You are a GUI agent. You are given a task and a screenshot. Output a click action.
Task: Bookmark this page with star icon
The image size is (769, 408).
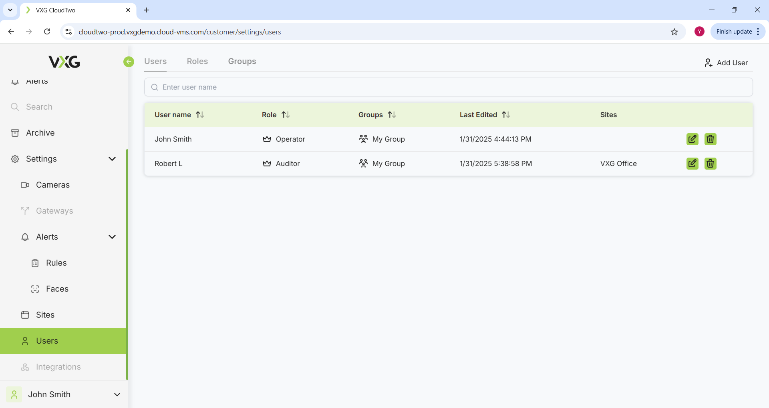[674, 32]
